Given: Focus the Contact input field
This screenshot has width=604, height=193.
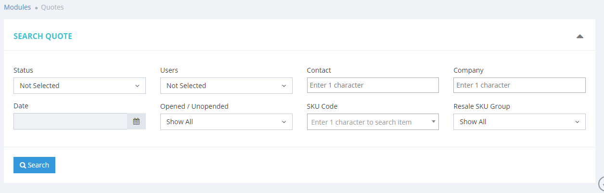Looking at the screenshot, I should 373,85.
